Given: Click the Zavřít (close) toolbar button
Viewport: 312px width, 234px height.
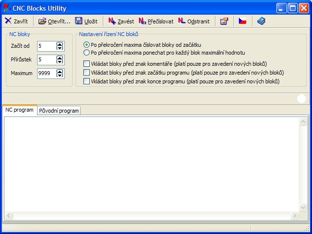Looking at the screenshot, I should click(16, 21).
